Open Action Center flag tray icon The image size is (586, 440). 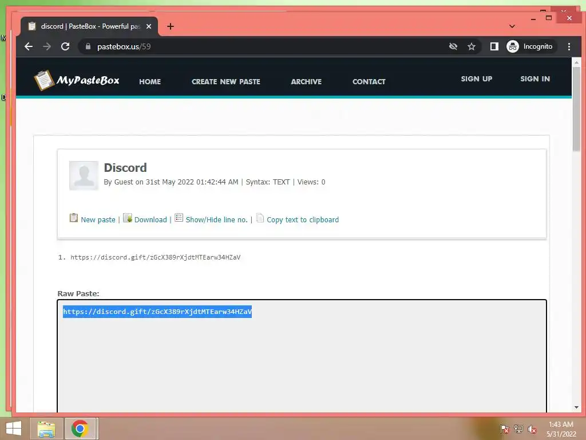(504, 429)
